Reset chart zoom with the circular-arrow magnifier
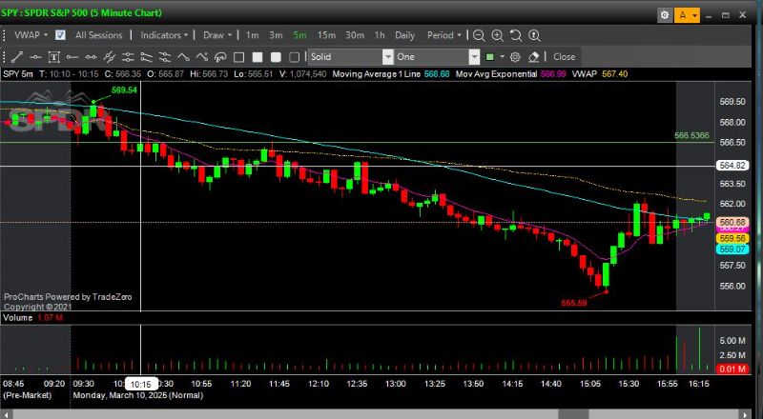 [x=516, y=35]
